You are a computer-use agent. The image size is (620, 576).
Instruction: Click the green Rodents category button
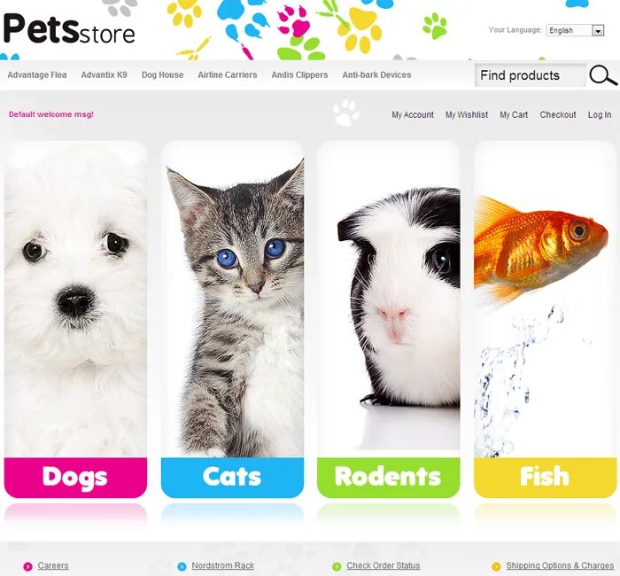click(x=388, y=477)
